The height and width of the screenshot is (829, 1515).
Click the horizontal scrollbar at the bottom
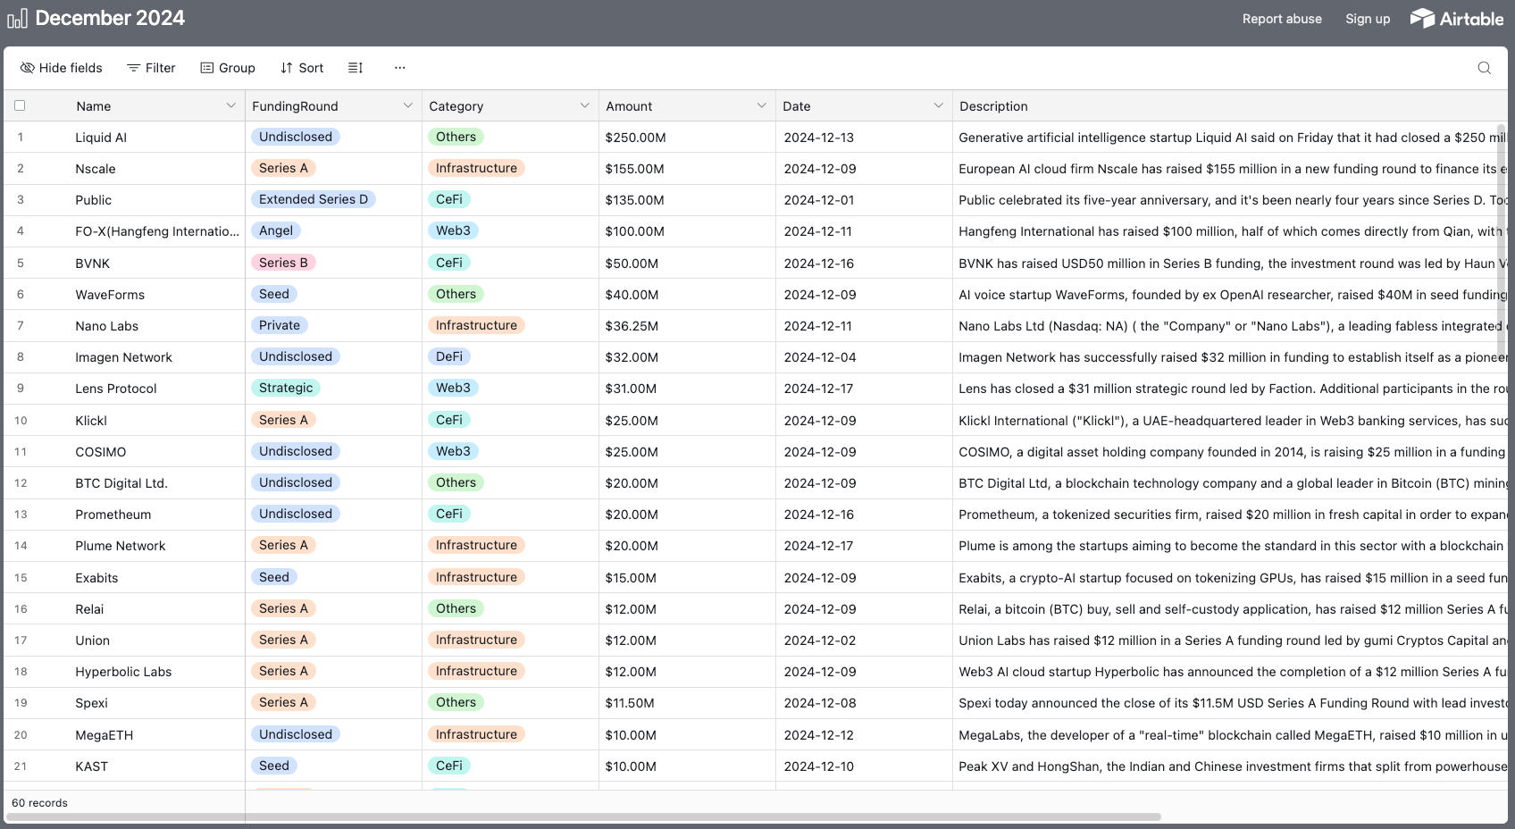tap(584, 816)
